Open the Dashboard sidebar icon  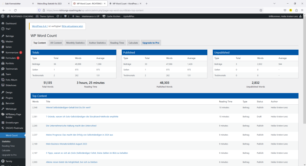3,23
